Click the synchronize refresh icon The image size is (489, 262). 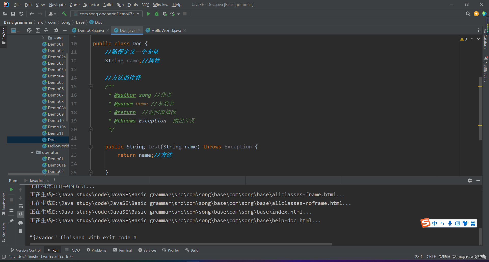[21, 14]
